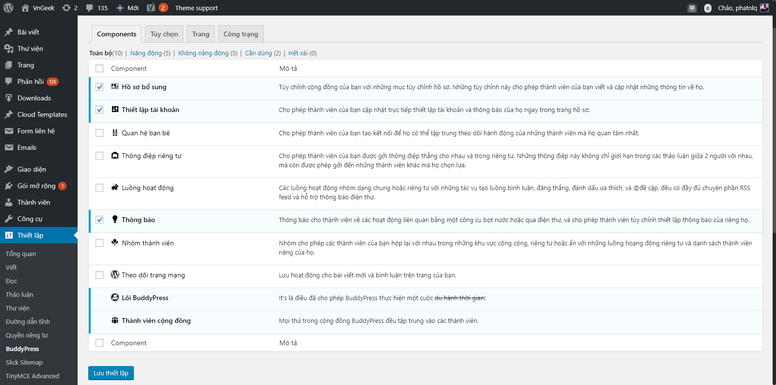Open BuddyPress submenu item
Screen dimensions: 776x385
22,349
